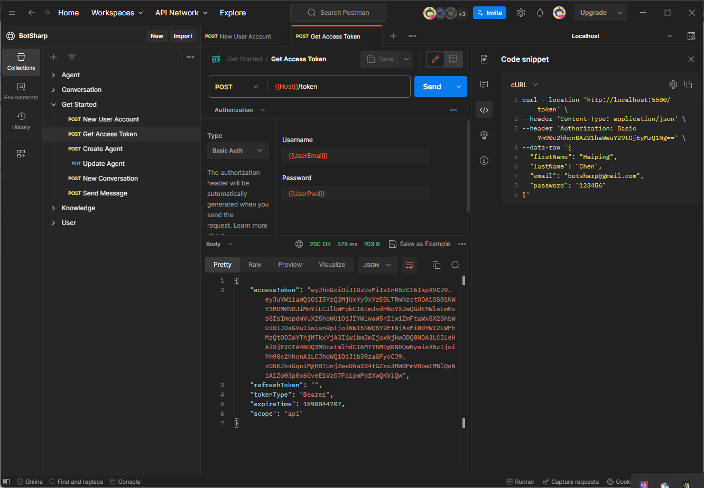Image resolution: width=704 pixels, height=488 pixels.
Task: Click the blue Send button
Action: (432, 87)
